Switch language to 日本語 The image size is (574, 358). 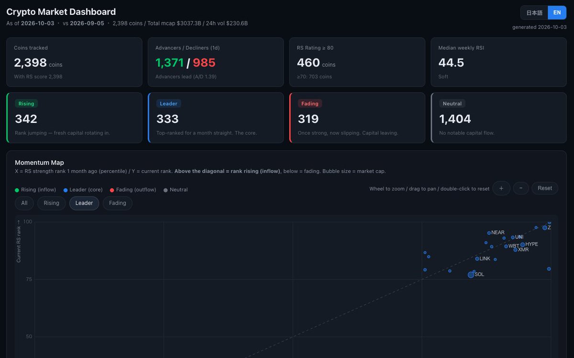click(x=534, y=13)
